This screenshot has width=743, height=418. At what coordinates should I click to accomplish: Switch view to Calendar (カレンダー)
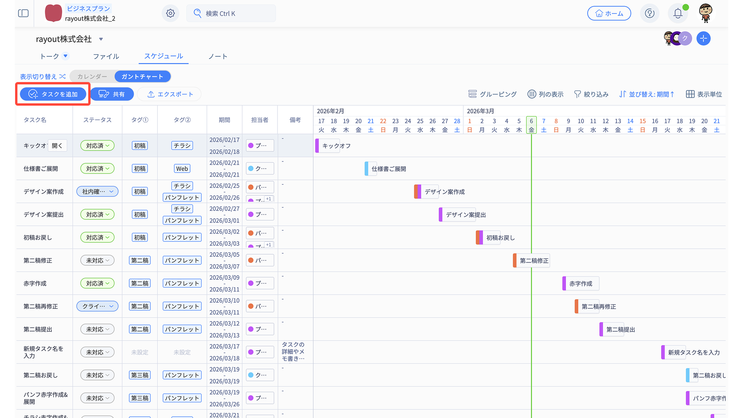pyautogui.click(x=92, y=77)
